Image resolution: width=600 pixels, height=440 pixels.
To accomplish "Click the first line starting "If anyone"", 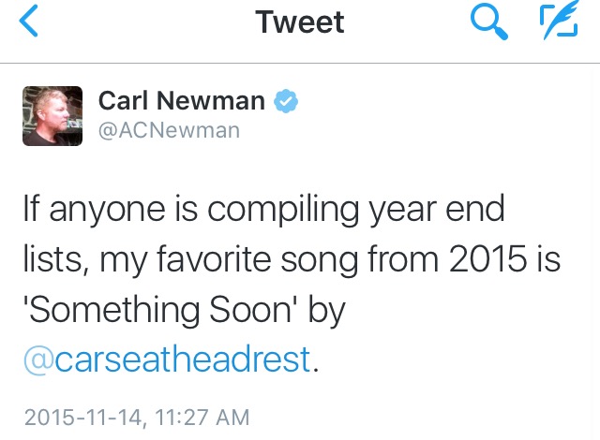I will click(262, 210).
